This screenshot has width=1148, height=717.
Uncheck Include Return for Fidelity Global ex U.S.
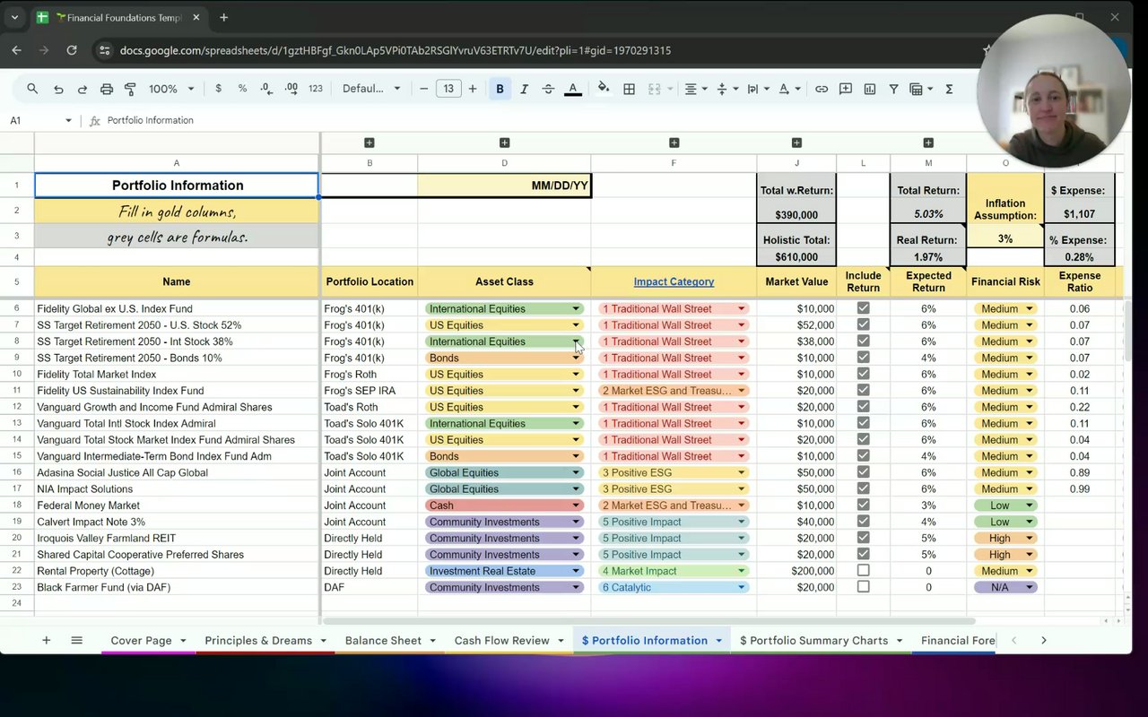pyautogui.click(x=863, y=308)
